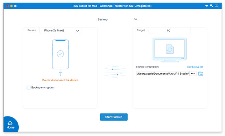Image resolution: width=225 pixels, height=136 pixels.
Task: Click the Source label
Action: click(32, 30)
